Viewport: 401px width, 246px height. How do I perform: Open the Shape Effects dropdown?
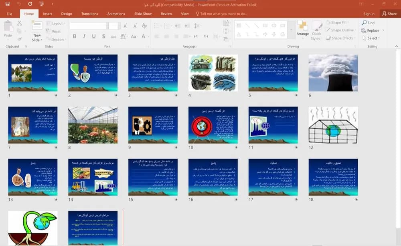340,38
